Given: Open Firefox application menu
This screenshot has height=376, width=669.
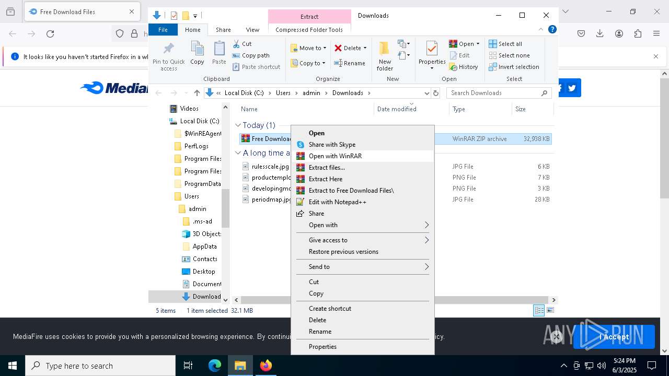Looking at the screenshot, I should (x=656, y=34).
